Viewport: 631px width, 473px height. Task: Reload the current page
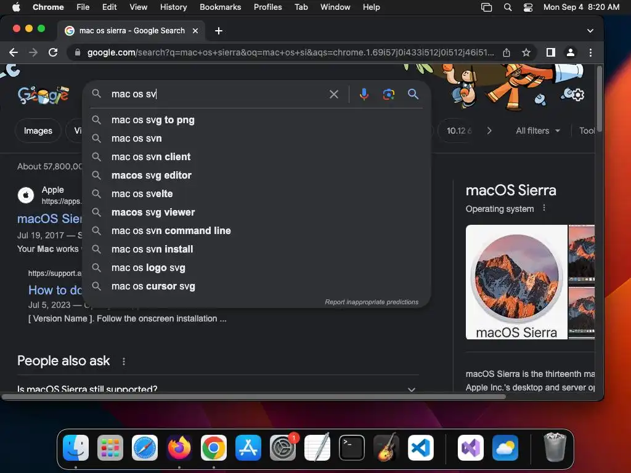click(53, 52)
